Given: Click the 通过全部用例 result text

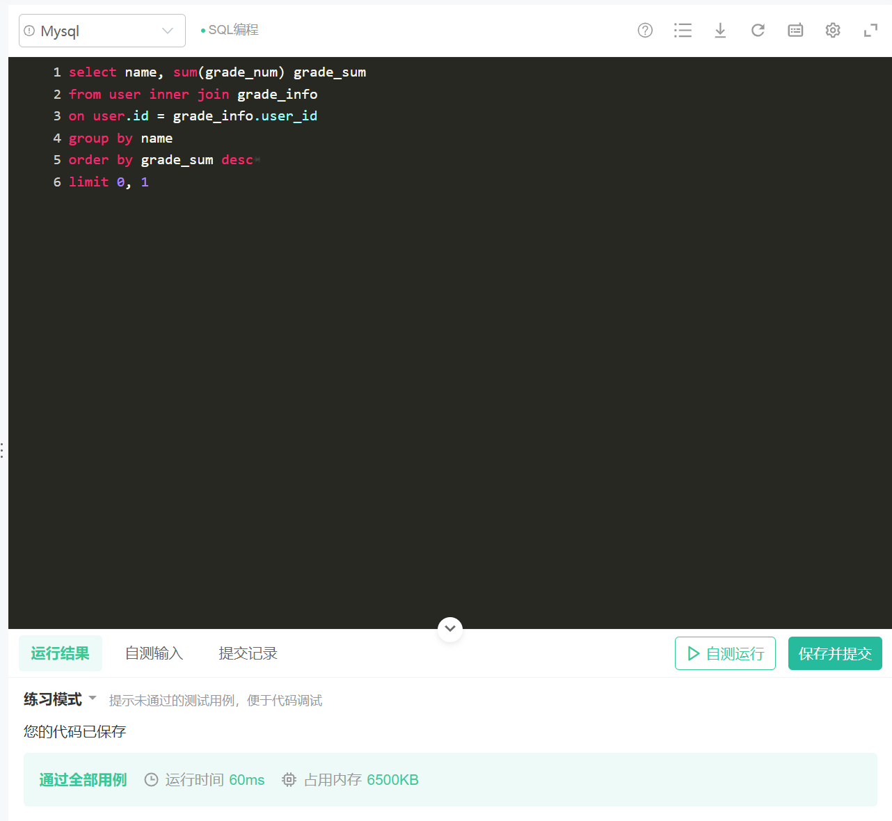Looking at the screenshot, I should click(x=83, y=780).
